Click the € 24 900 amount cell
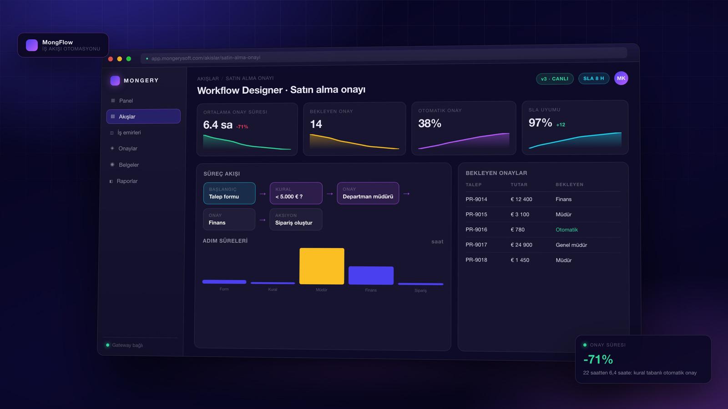The image size is (728, 409). click(x=521, y=244)
